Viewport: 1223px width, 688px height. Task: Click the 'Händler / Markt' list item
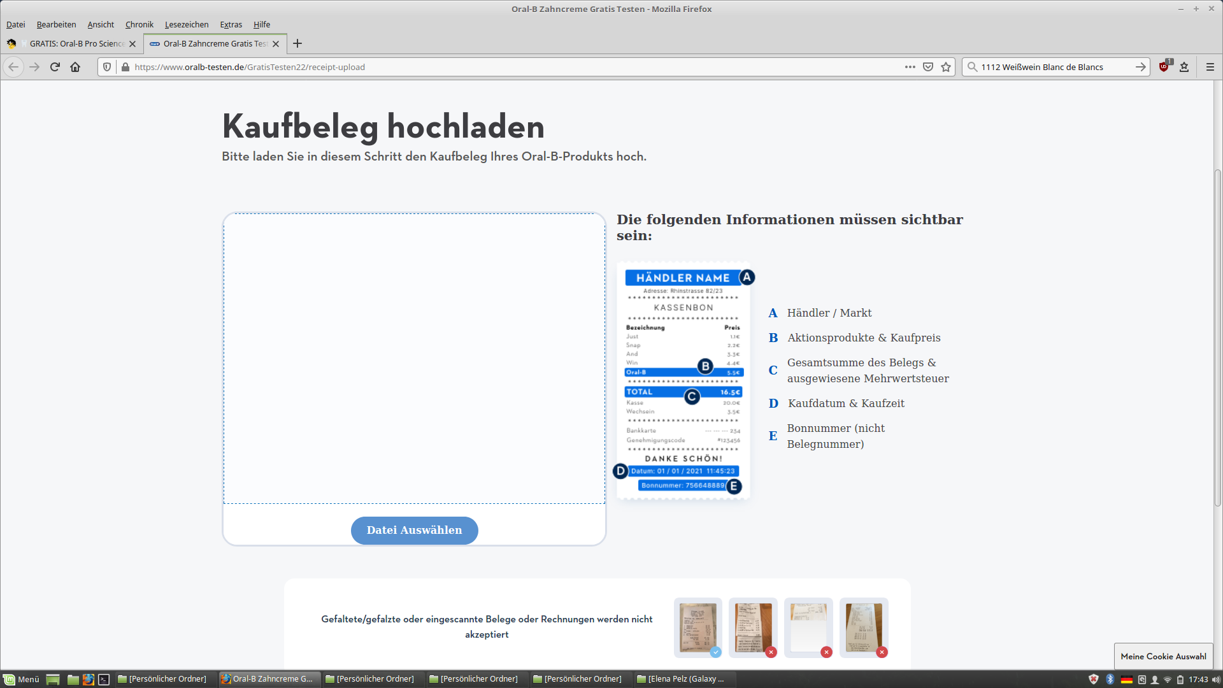[829, 313]
